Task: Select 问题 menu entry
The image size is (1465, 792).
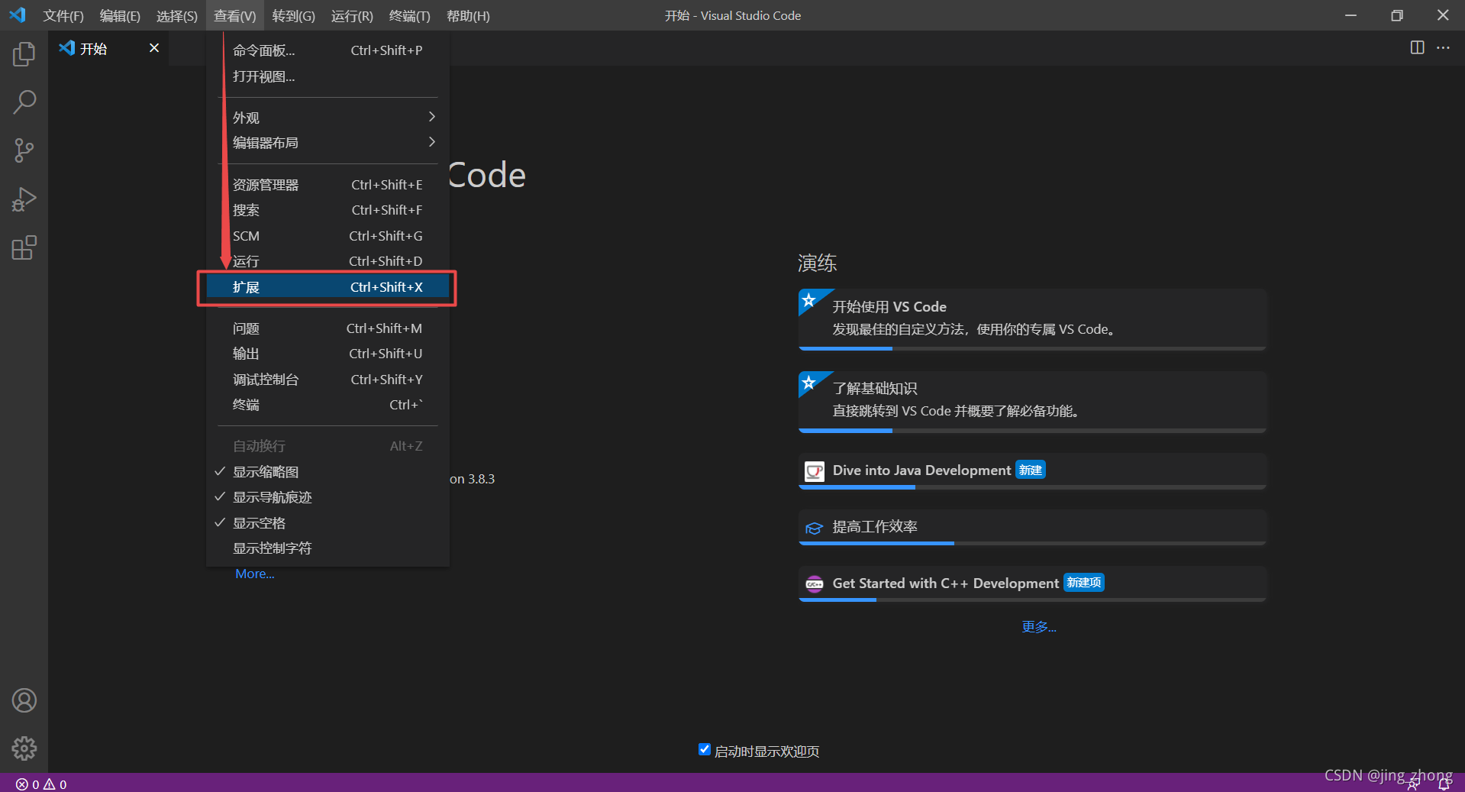Action: pyautogui.click(x=328, y=328)
